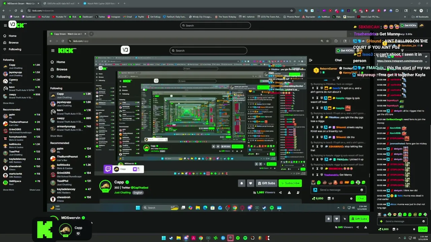
Task: Open the emoji picker in message box
Action: [x=424, y=221]
